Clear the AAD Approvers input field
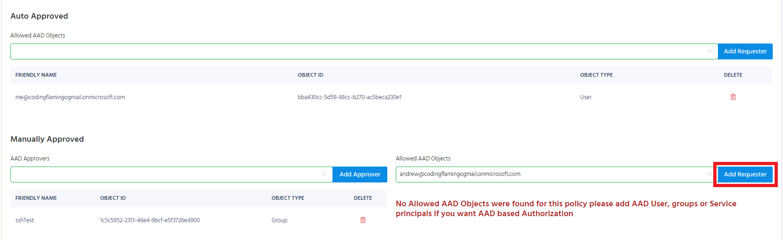This screenshot has width=783, height=240. click(324, 174)
